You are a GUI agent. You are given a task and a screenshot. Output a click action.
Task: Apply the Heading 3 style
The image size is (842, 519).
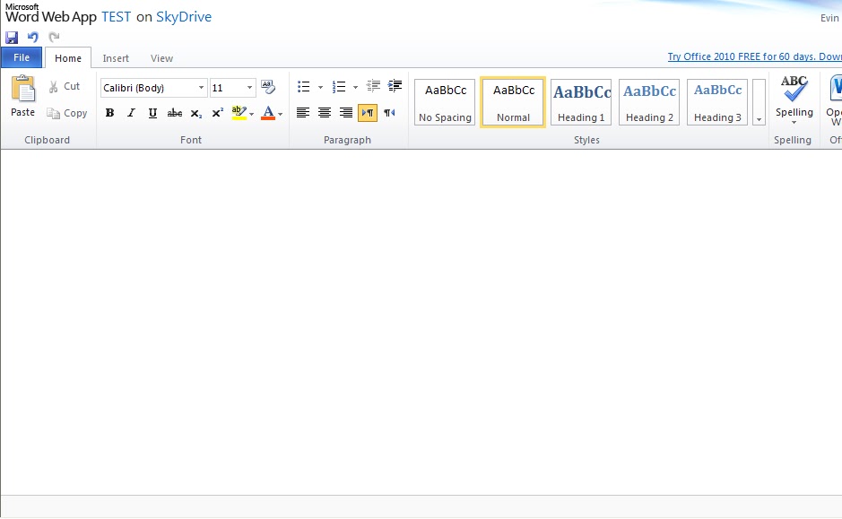(717, 102)
